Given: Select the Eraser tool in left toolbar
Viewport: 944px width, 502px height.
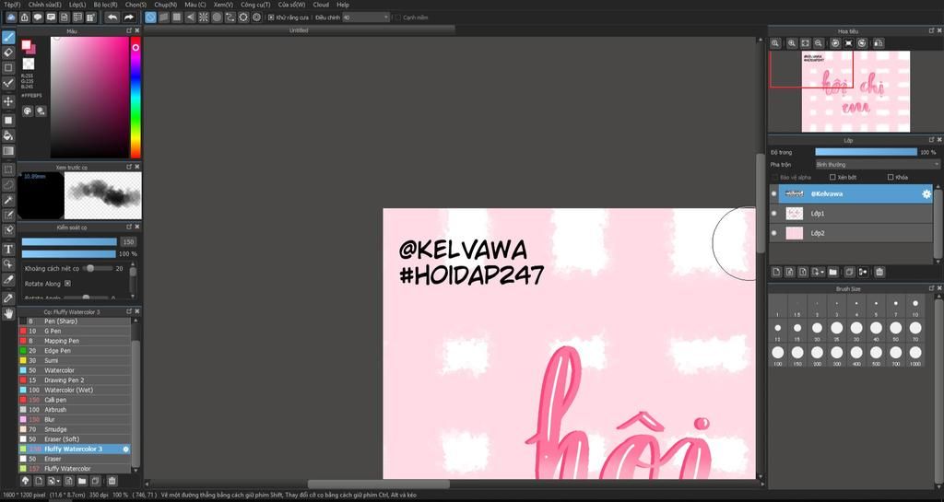Looking at the screenshot, I should click(x=8, y=53).
